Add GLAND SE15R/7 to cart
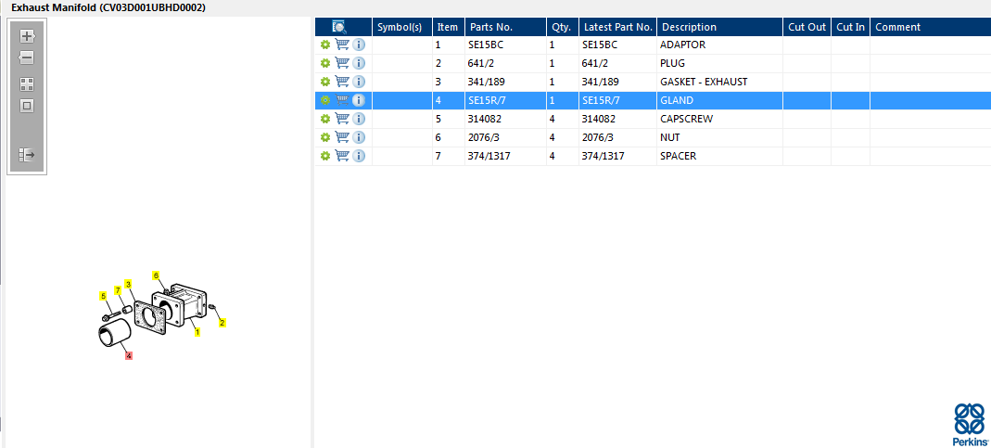This screenshot has width=991, height=448. pyautogui.click(x=342, y=99)
